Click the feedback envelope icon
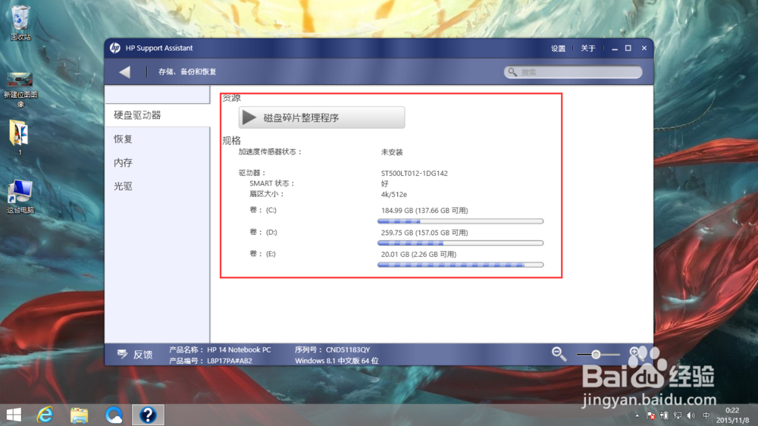 click(122, 354)
